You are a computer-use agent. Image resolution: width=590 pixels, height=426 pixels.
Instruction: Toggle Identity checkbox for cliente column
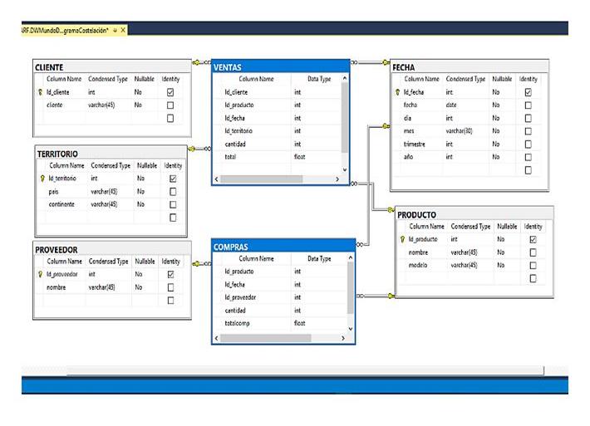pos(170,105)
